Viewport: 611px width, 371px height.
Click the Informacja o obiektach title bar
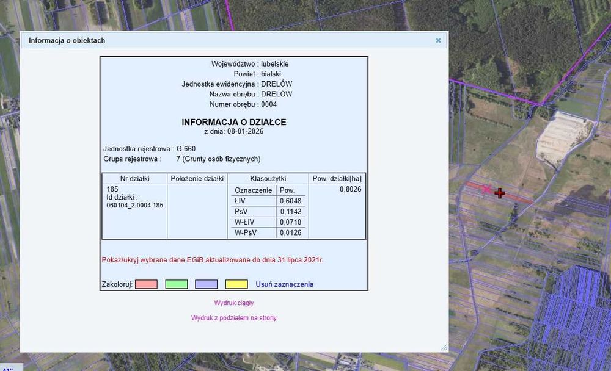[x=234, y=40]
